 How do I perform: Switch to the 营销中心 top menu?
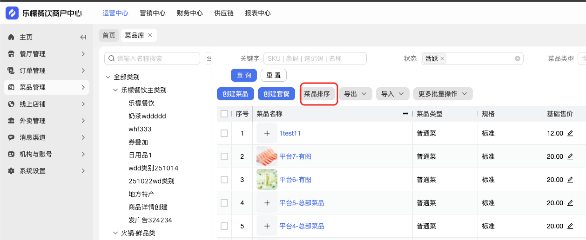coord(152,13)
